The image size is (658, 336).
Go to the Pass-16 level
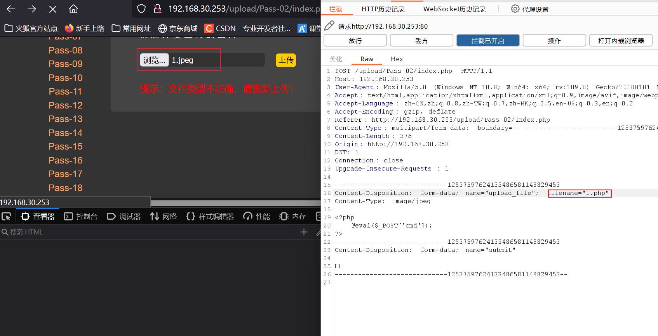click(x=66, y=160)
